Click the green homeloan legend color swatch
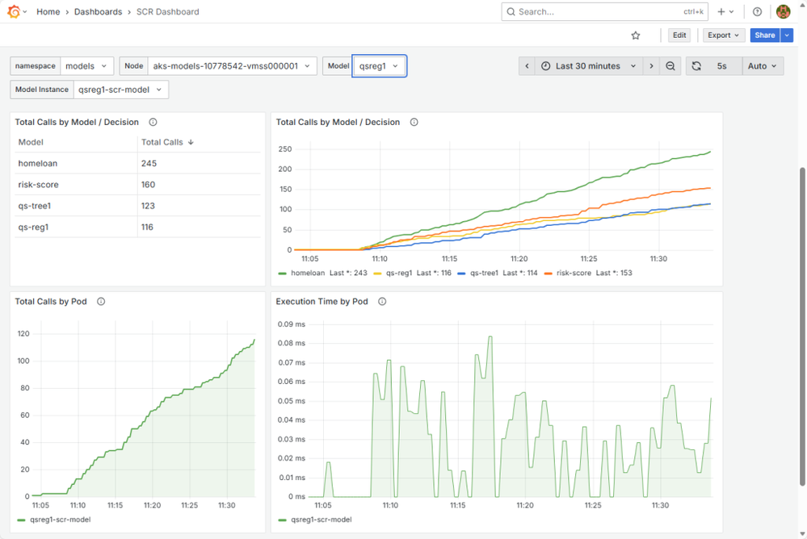This screenshot has height=539, width=807. 282,274
